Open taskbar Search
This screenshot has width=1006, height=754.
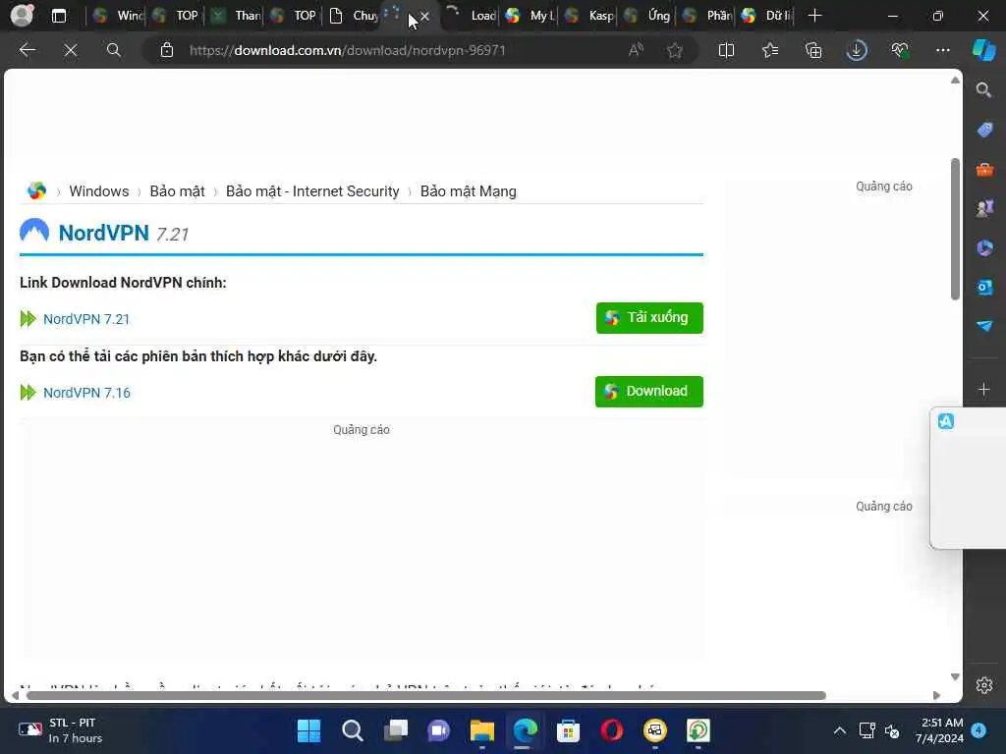(353, 730)
